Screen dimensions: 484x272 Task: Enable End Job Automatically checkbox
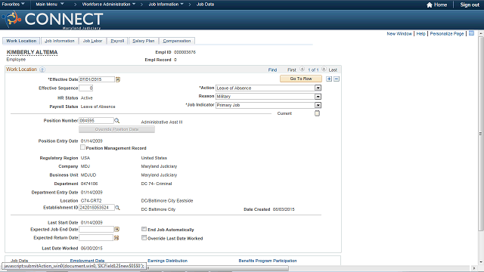coord(144,229)
